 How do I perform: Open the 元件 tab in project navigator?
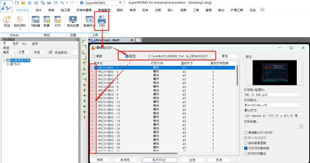[15, 44]
